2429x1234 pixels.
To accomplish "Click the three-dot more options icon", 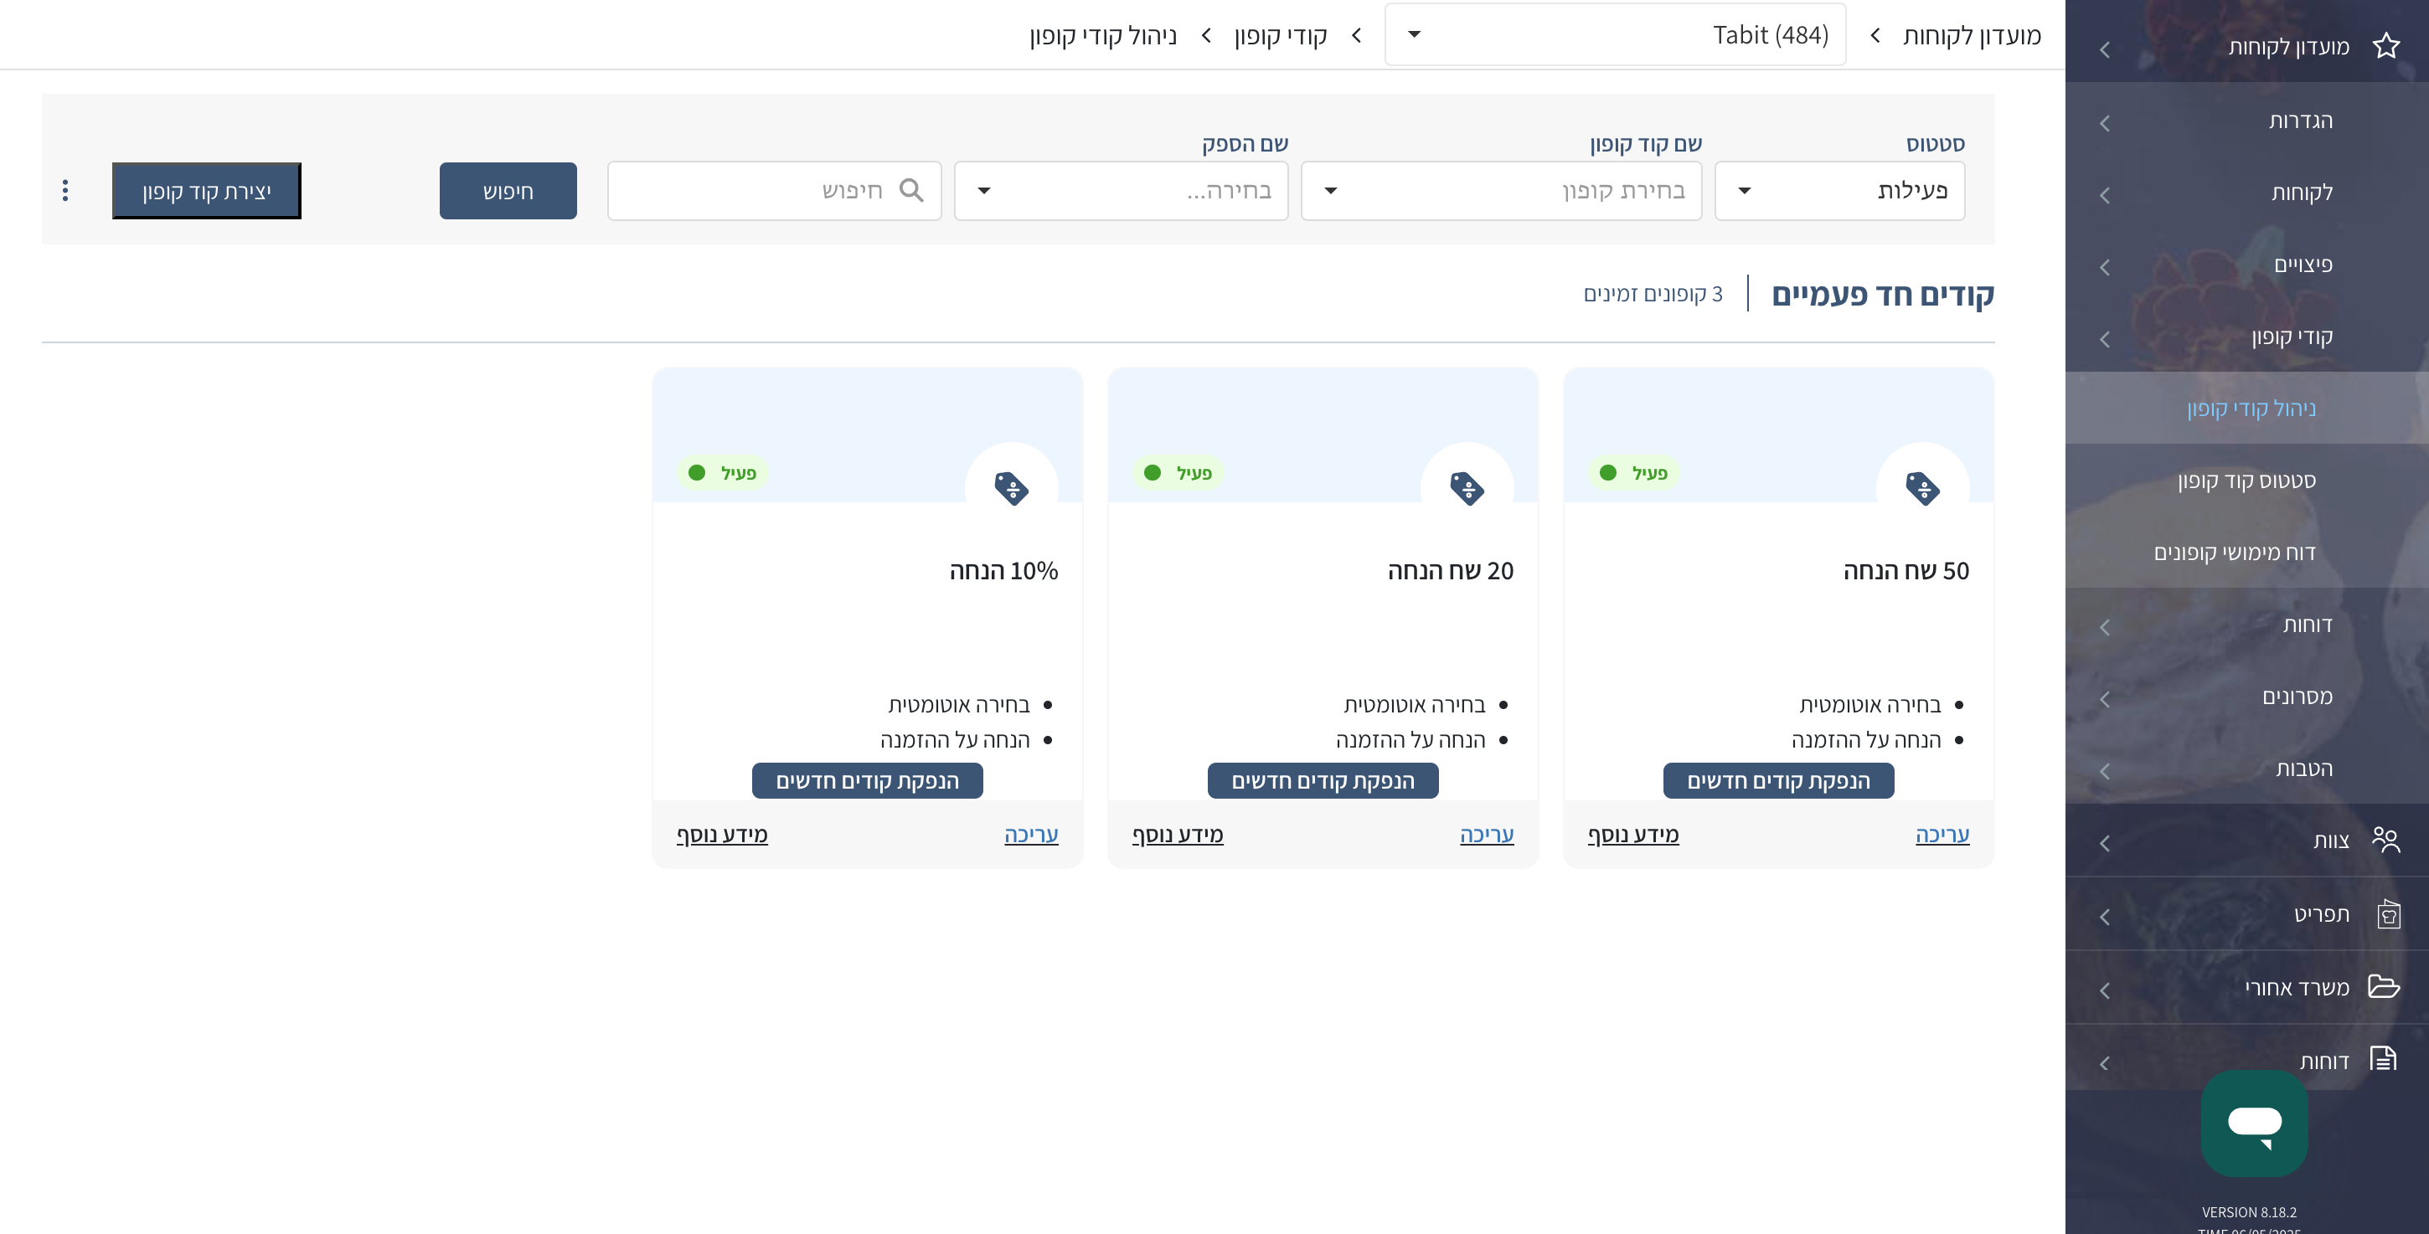I will tap(65, 190).
